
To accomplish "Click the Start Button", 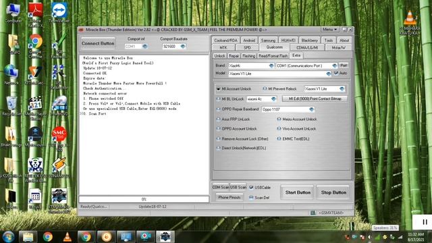I will 298,192.
